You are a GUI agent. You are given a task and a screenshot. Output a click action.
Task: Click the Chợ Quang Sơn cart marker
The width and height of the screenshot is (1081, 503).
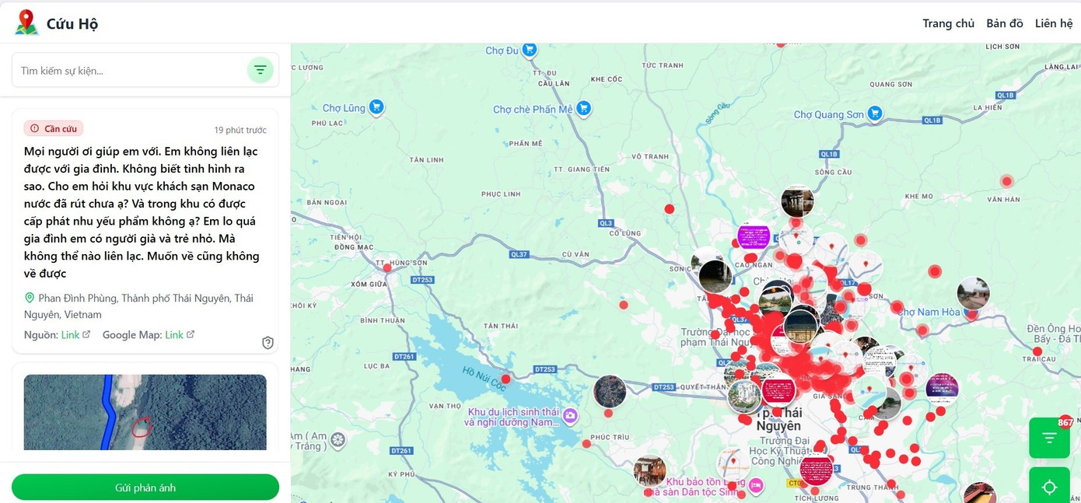[x=875, y=114]
